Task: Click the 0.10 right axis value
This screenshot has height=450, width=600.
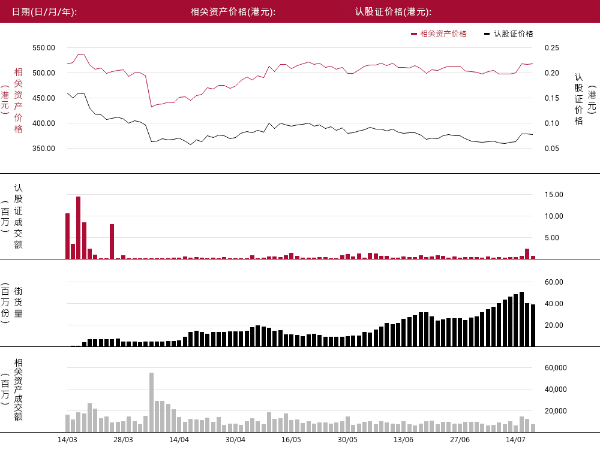Action: 552,123
